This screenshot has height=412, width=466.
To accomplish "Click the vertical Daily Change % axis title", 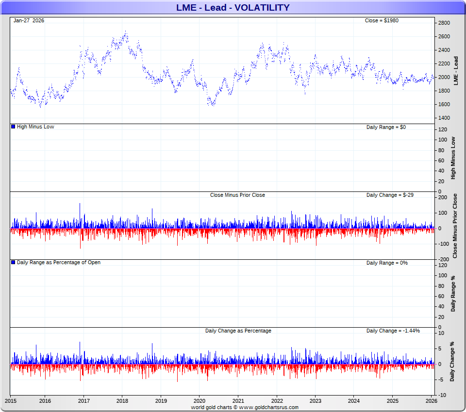I will (452, 361).
